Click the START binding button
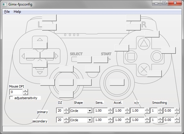 (101, 60)
